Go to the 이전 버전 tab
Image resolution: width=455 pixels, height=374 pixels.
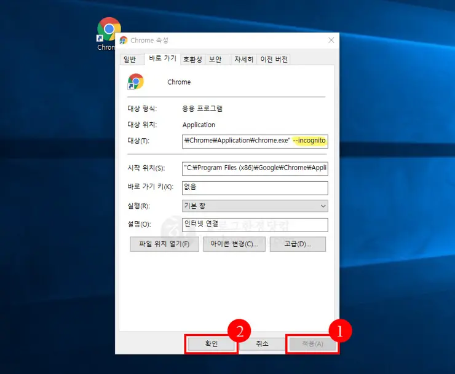point(274,60)
